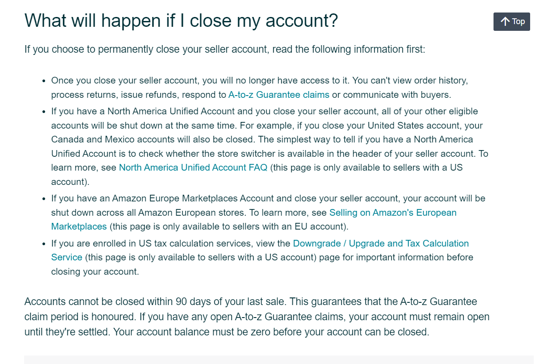Click the phrase 'closing your account.' in last bullet
This screenshot has width=548, height=364.
[x=95, y=272]
